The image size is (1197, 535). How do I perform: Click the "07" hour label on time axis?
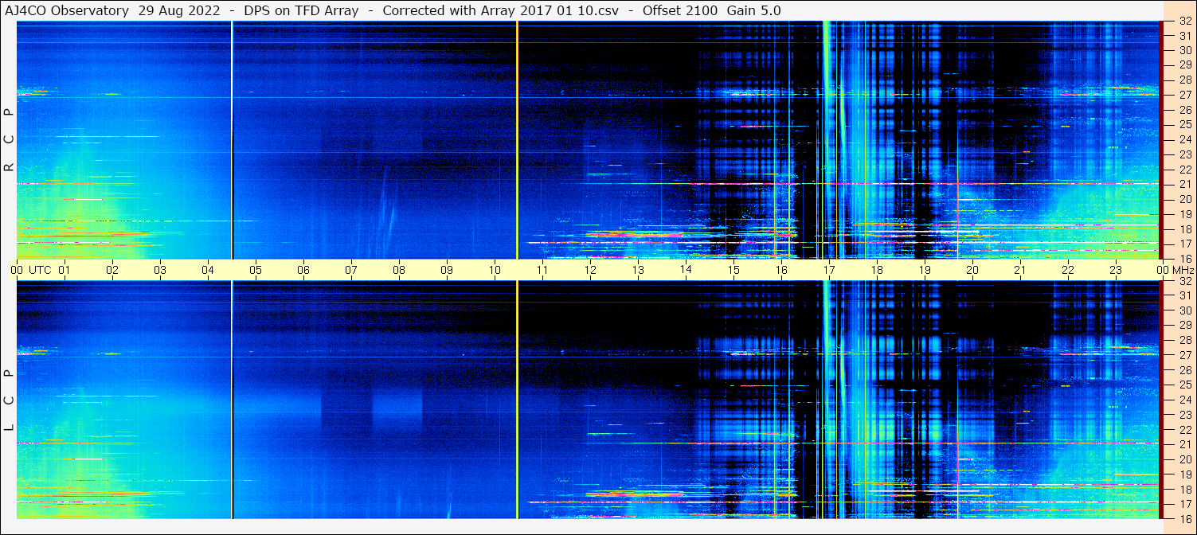tap(351, 270)
